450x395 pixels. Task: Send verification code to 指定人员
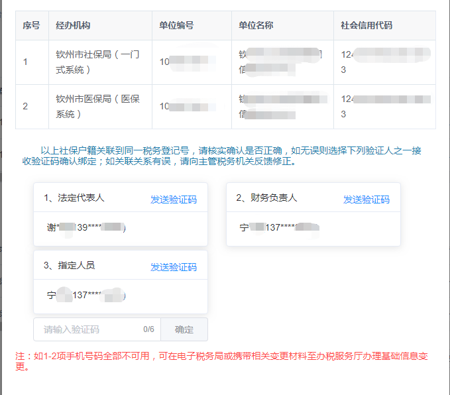tap(173, 267)
